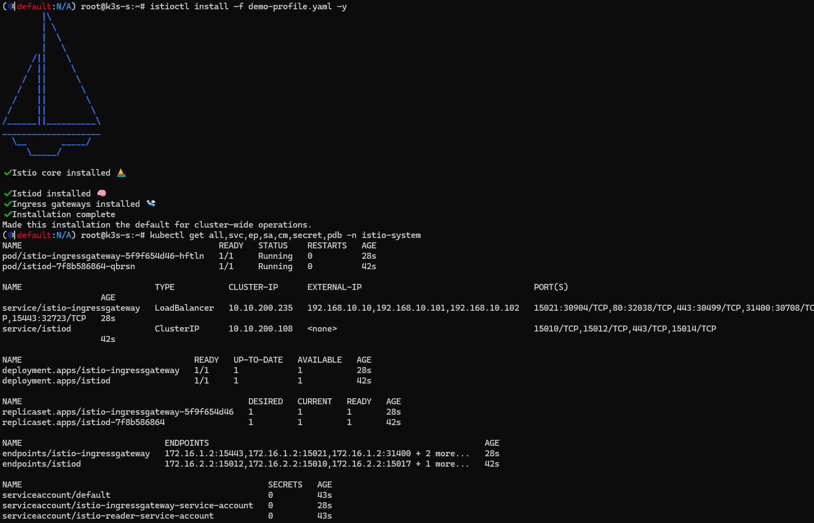Select the text 'istioctl install -f demo-profile.yaml -y'
814x523 pixels.
[x=248, y=7]
